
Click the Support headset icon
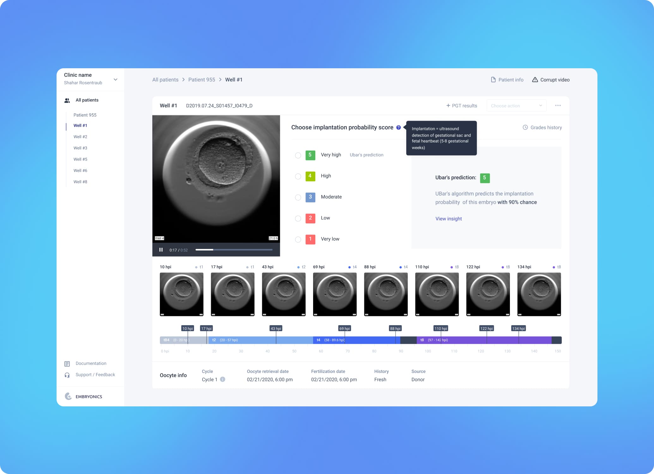point(67,375)
